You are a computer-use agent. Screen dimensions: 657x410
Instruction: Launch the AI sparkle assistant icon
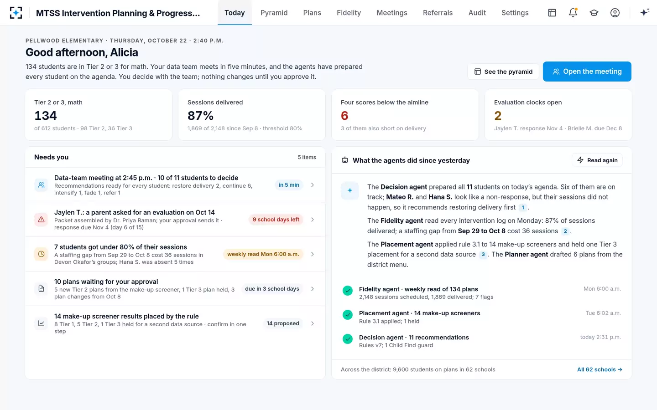tap(645, 13)
